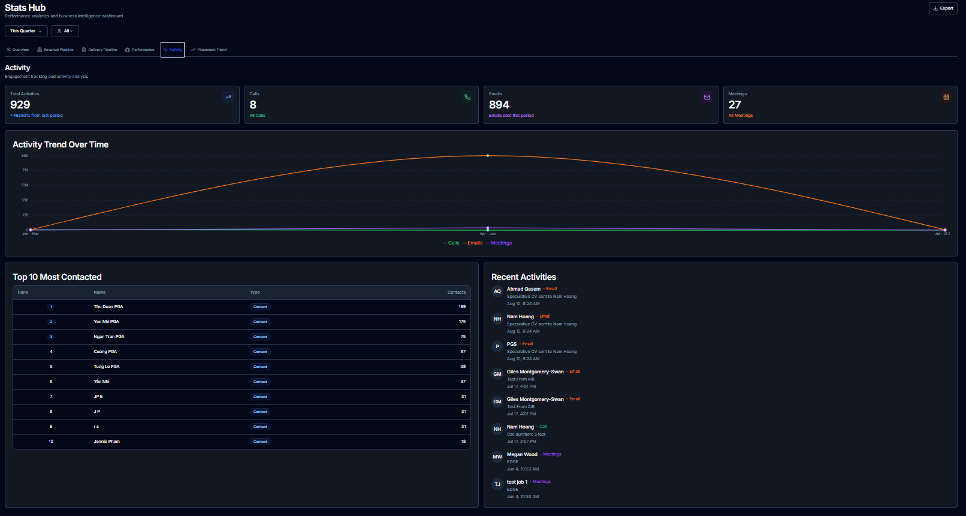Click the AQ avatar for Ahmad Qasem
The height and width of the screenshot is (516, 966).
click(497, 291)
